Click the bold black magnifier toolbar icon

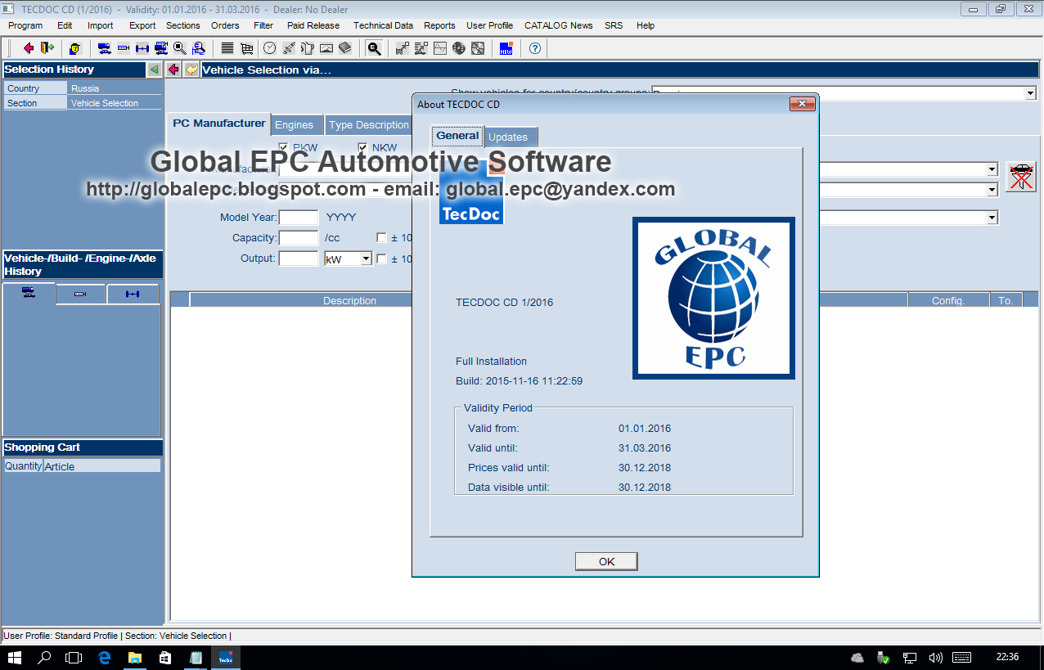point(374,48)
